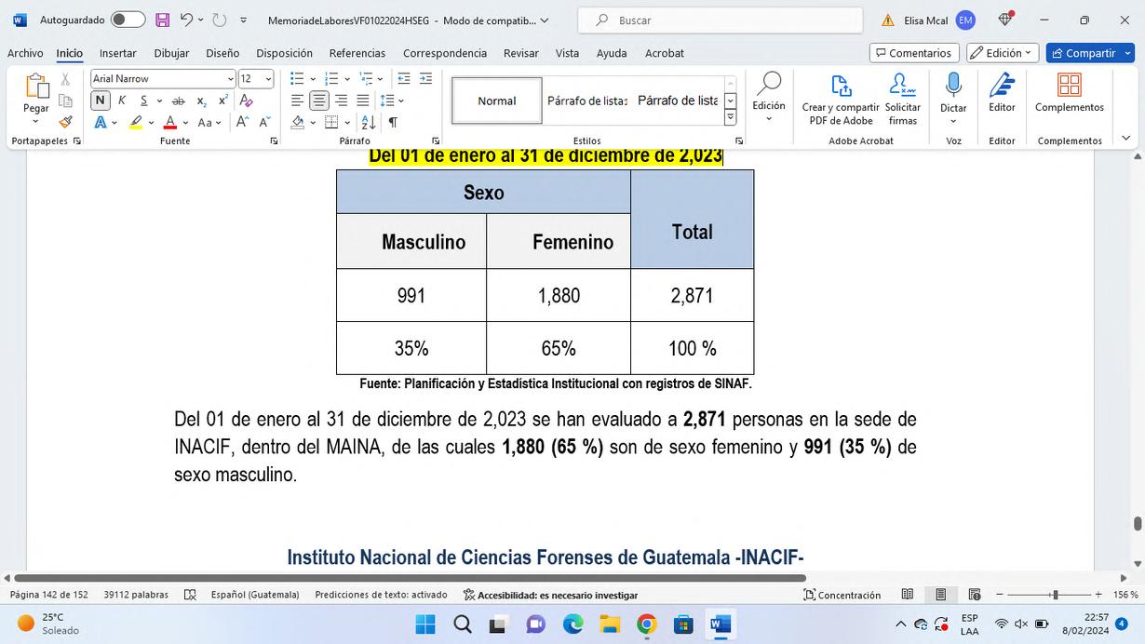1145x644 pixels.
Task: Collapse the ribbon with the chevron
Action: click(1126, 139)
